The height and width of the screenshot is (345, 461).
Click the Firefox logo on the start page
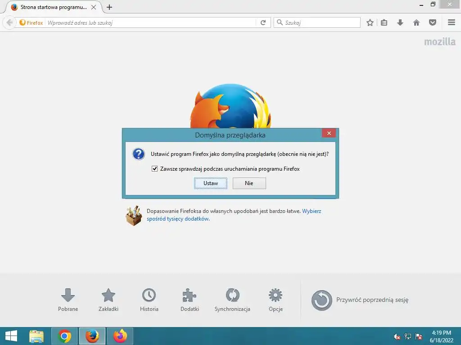(x=230, y=106)
